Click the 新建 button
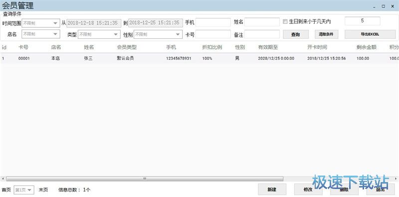The height and width of the screenshot is (197, 399). point(272,190)
